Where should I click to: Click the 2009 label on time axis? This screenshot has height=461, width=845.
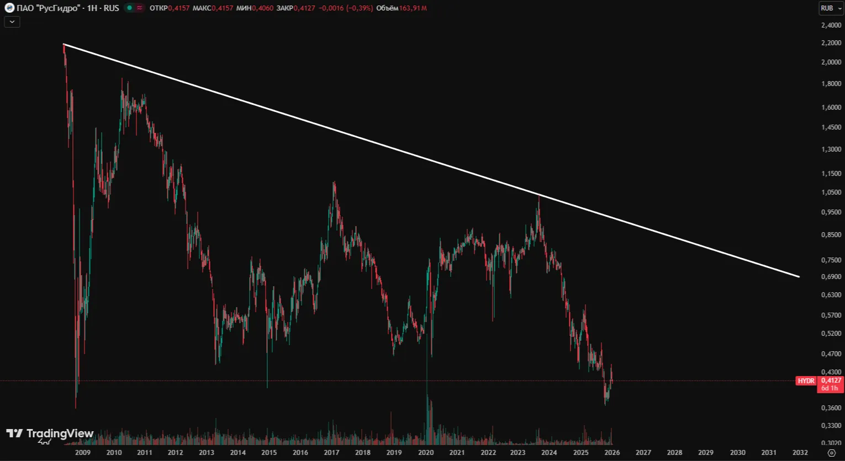83,453
